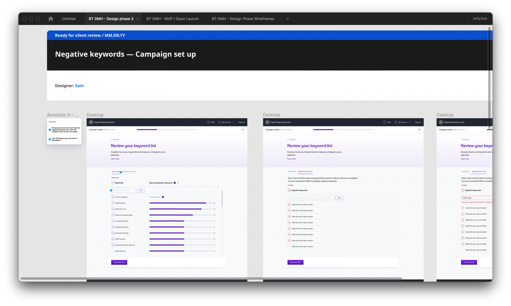
Task: Check the great haircuts checkbox
Action: tap(113, 251)
